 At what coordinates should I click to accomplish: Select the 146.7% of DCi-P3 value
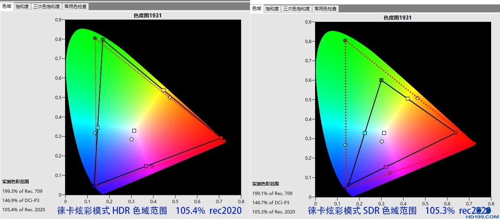(271, 202)
